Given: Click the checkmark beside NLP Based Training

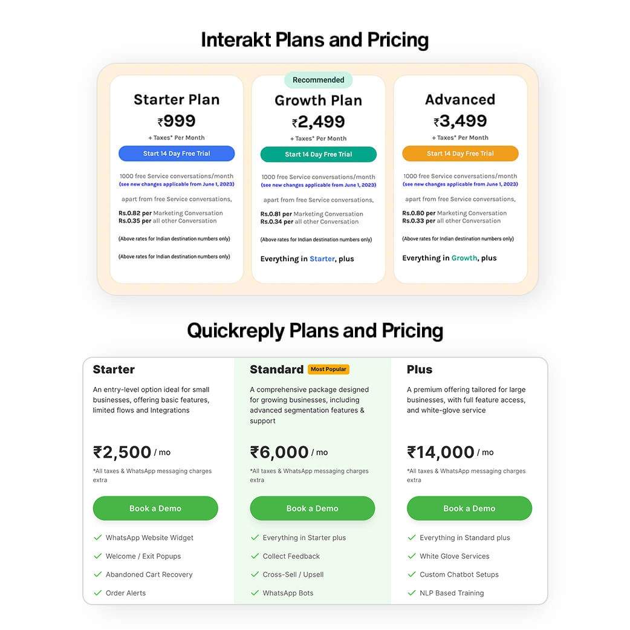Looking at the screenshot, I should click(x=412, y=593).
